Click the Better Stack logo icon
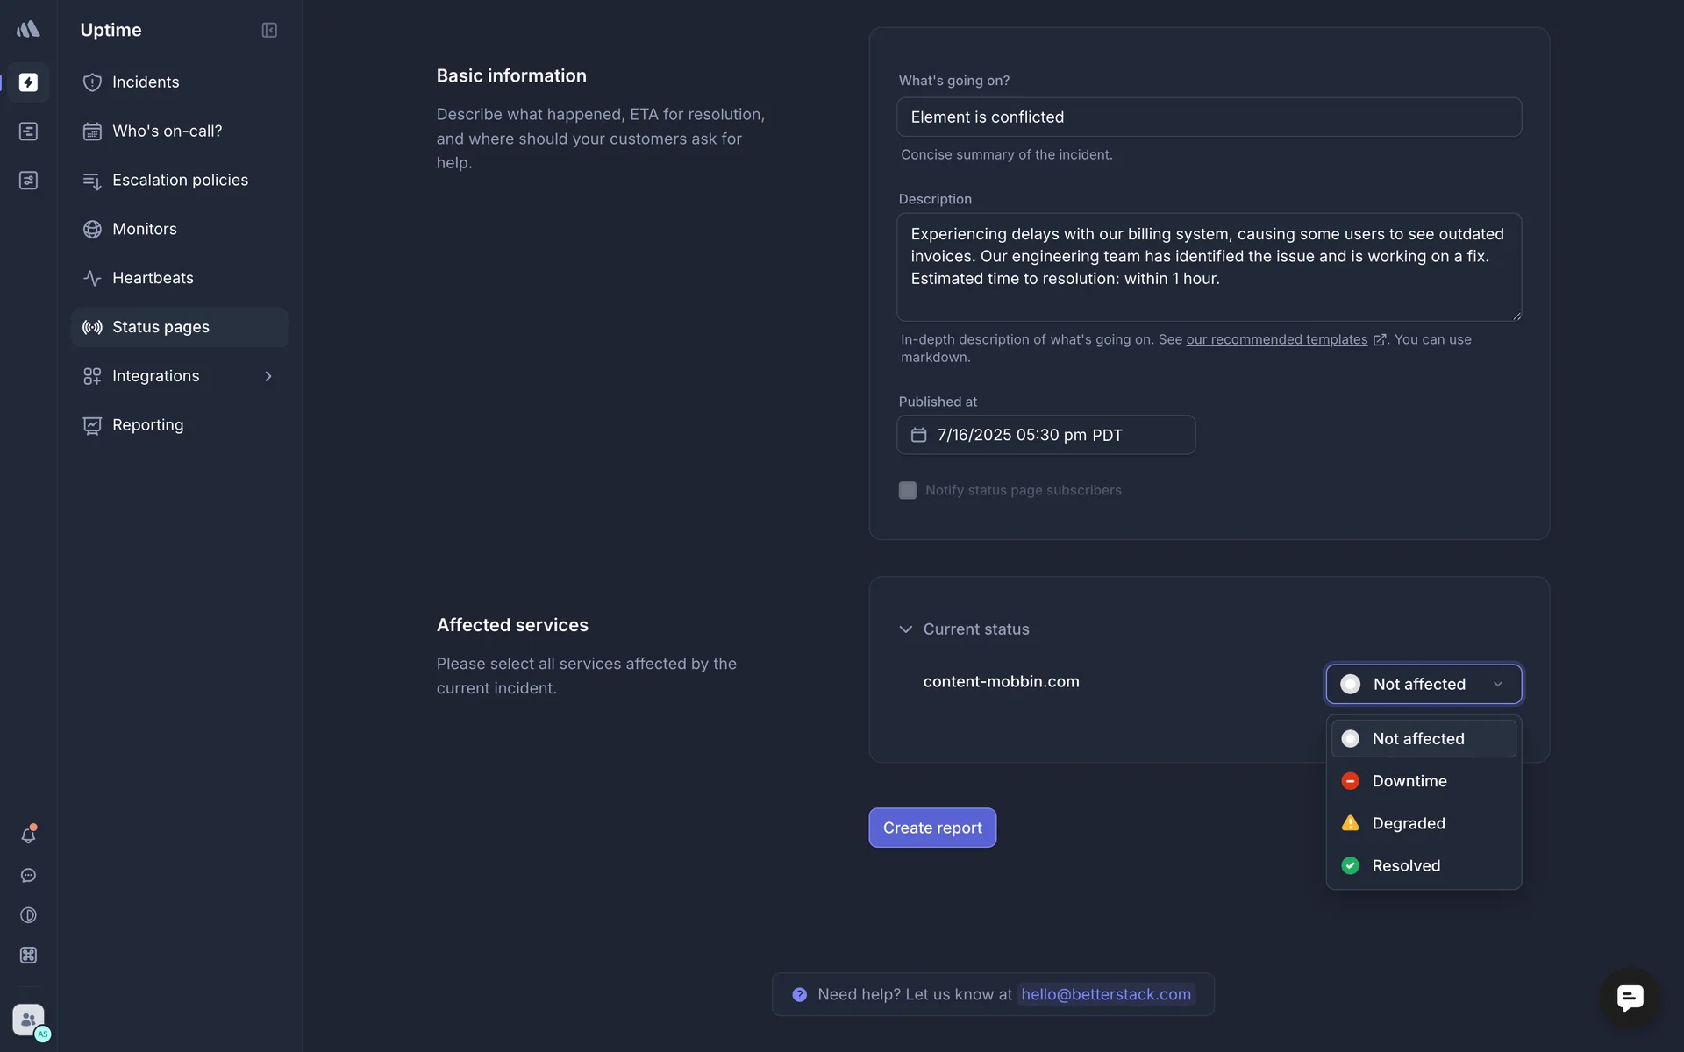The height and width of the screenshot is (1052, 1684). tap(28, 30)
